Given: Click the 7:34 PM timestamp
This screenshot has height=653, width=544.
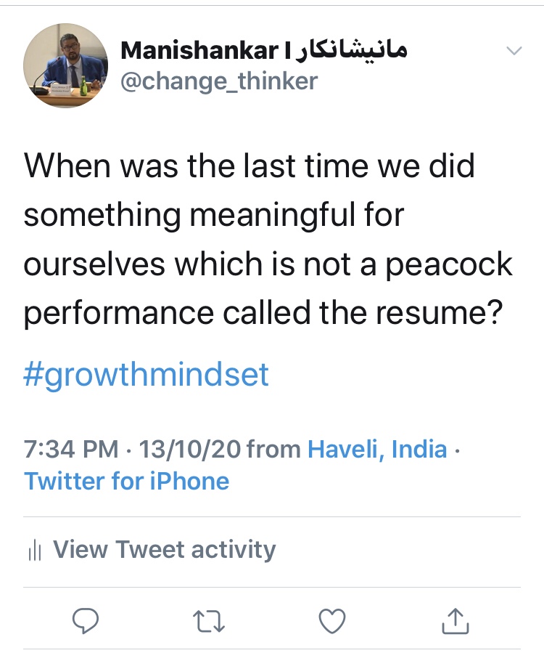Looking at the screenshot, I should (x=71, y=449).
